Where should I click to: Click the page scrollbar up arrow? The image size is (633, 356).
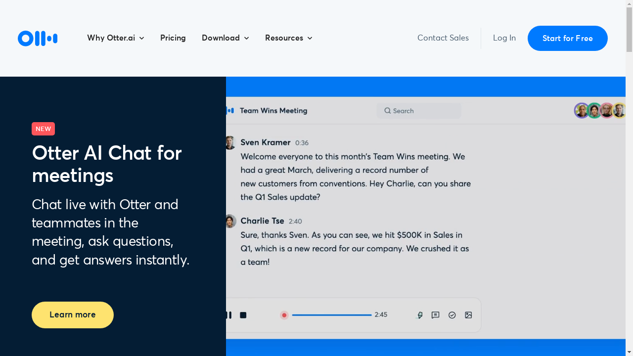pos(629,4)
